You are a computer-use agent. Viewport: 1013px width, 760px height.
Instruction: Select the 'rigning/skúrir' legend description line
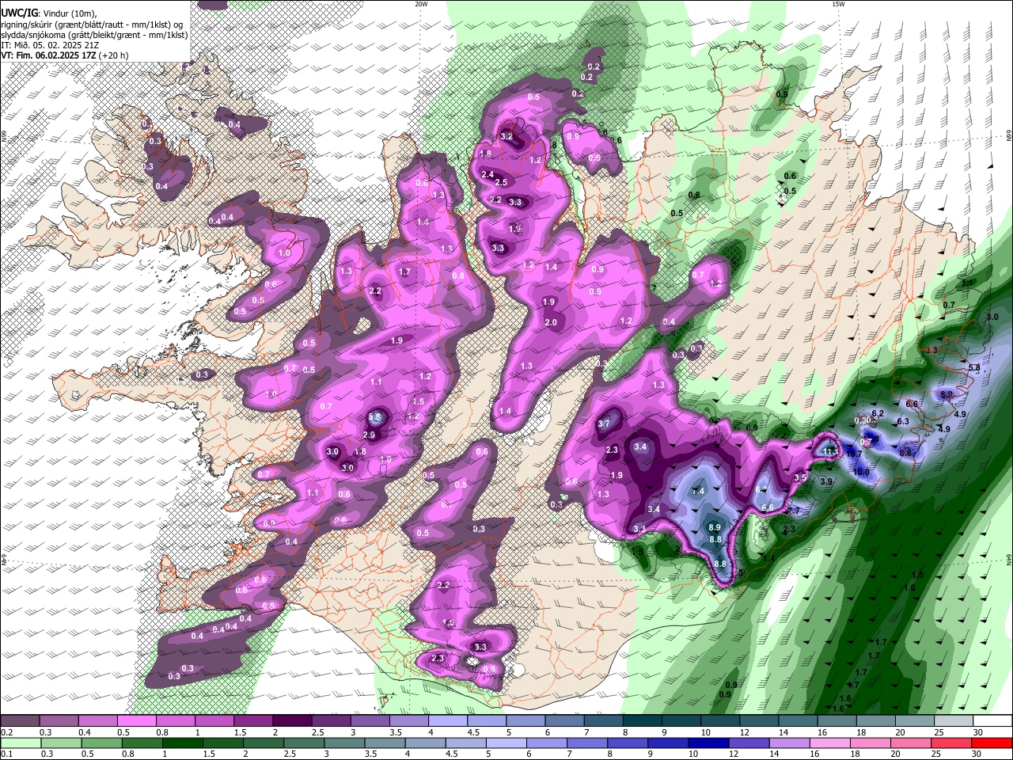point(92,25)
